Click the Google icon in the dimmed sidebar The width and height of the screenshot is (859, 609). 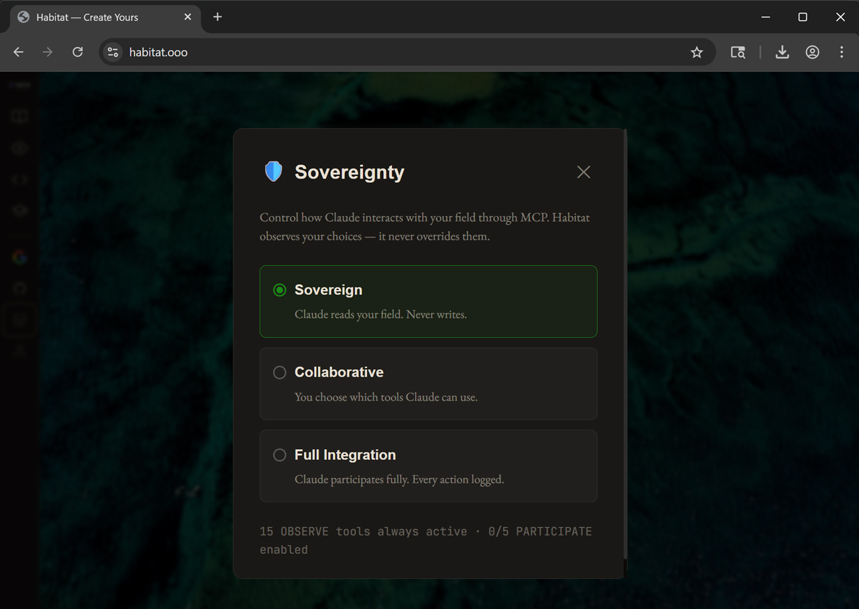(19, 256)
